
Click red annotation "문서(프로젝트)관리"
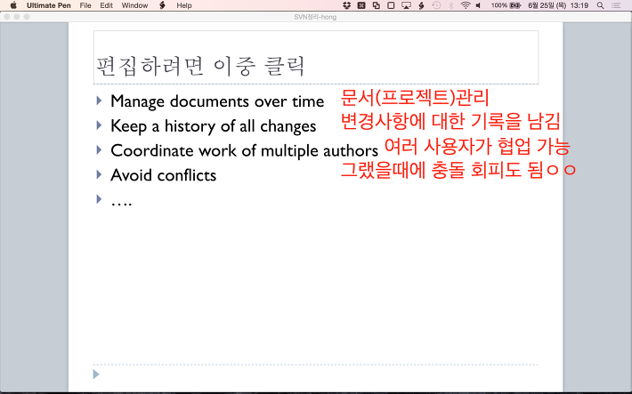coord(415,98)
